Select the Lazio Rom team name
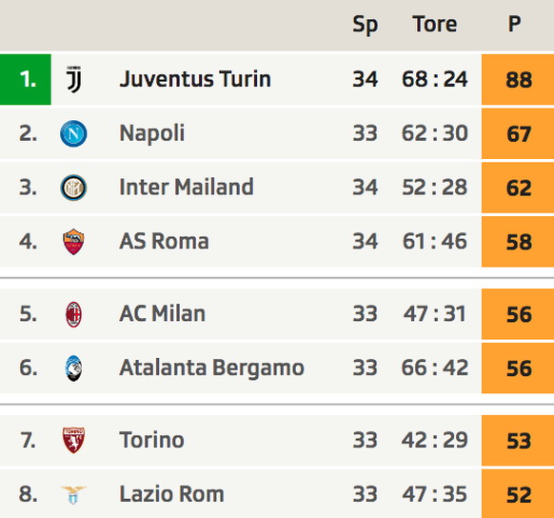The height and width of the screenshot is (518, 554). (x=171, y=494)
